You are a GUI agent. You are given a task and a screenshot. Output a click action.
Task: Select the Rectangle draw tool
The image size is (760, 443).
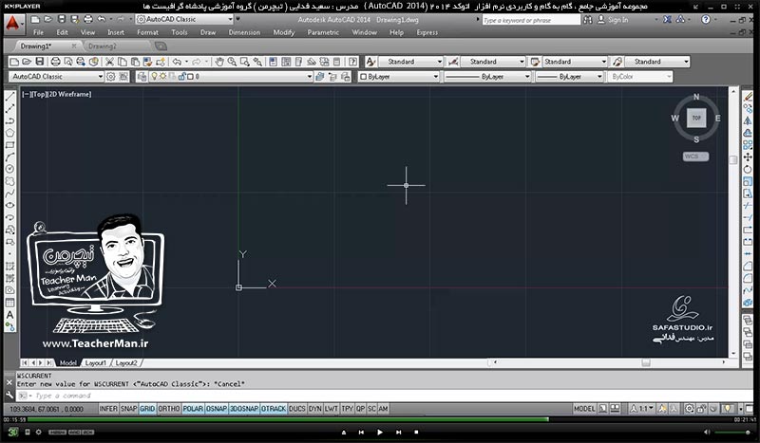coord(9,145)
